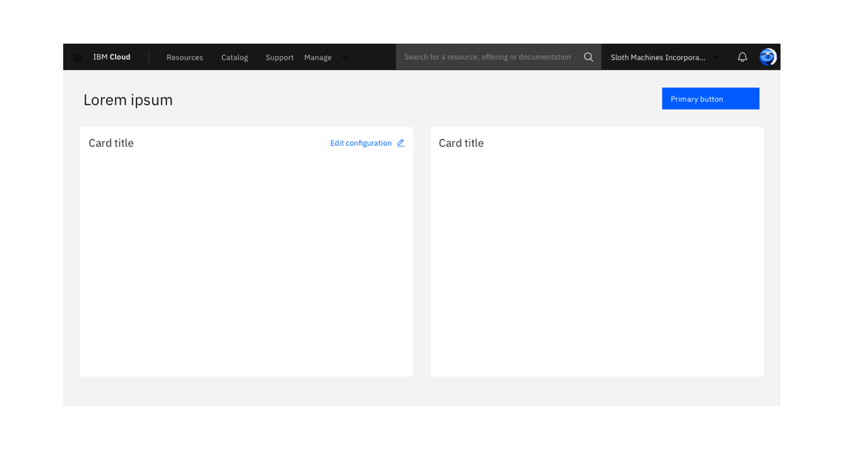Image resolution: width=843 pixels, height=450 pixels.
Task: Select the right card's Card title
Action: 461,143
